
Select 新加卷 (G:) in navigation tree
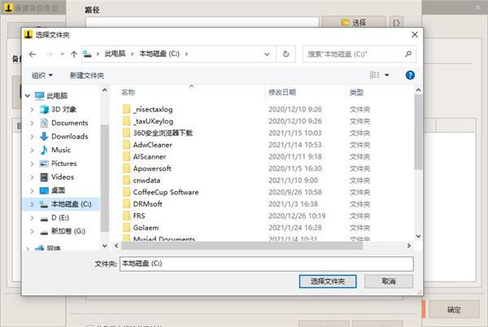point(68,231)
